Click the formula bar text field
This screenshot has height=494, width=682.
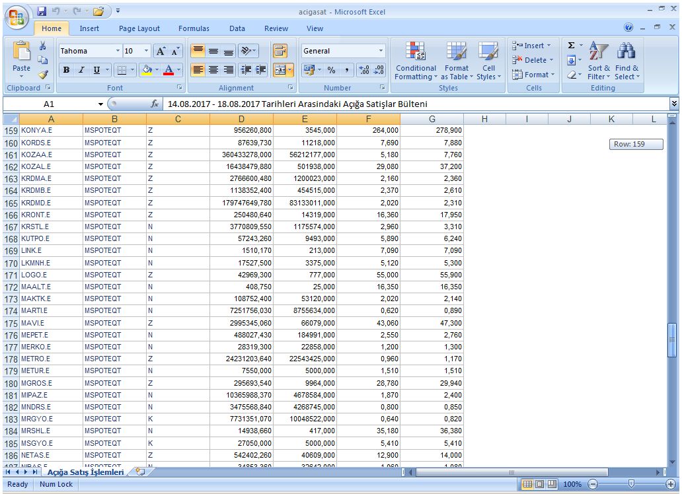click(416, 104)
